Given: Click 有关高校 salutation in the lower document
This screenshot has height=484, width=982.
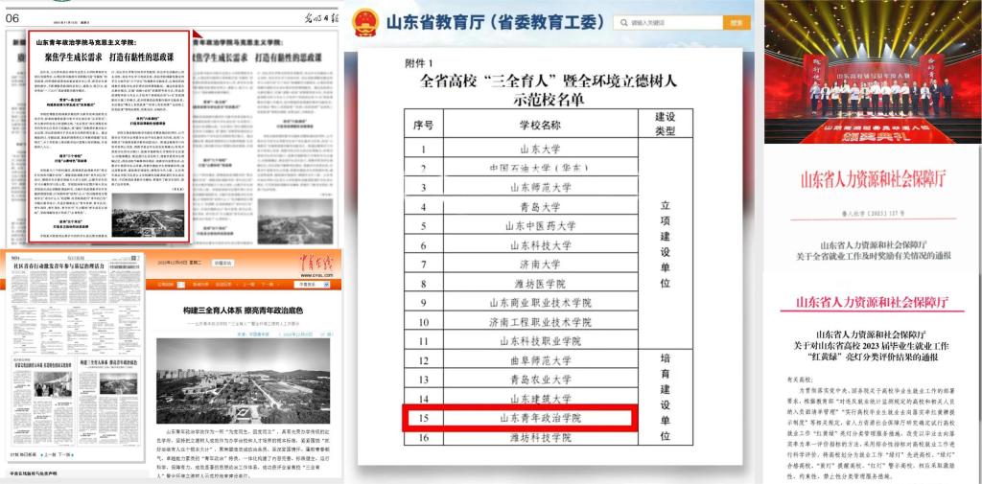Looking at the screenshot, I should [801, 380].
